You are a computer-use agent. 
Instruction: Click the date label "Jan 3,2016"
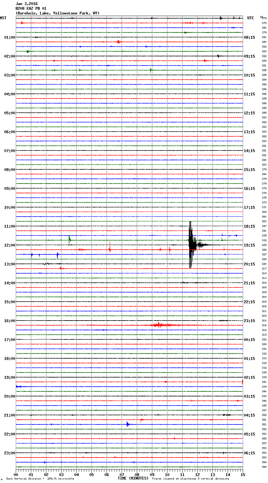pos(26,4)
